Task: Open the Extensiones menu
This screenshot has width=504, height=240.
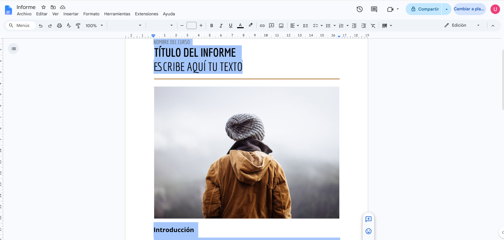Action: (x=146, y=14)
